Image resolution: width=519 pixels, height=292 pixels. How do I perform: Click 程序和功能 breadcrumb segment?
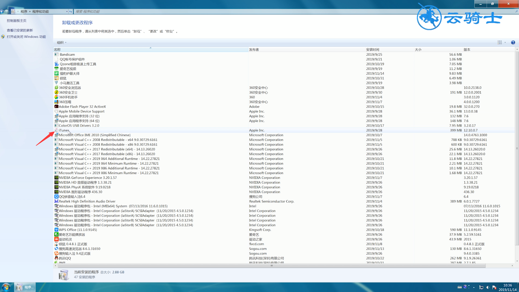pos(40,11)
